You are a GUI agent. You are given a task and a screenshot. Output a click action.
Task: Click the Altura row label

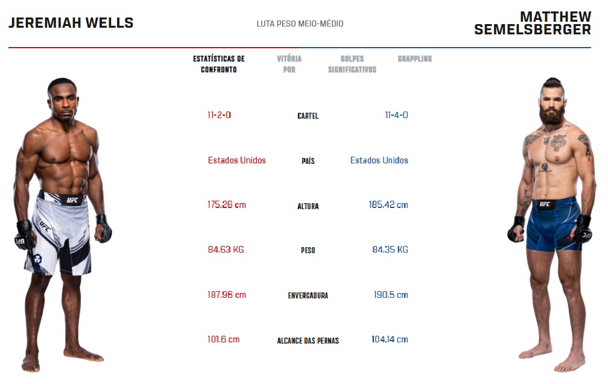pos(308,206)
